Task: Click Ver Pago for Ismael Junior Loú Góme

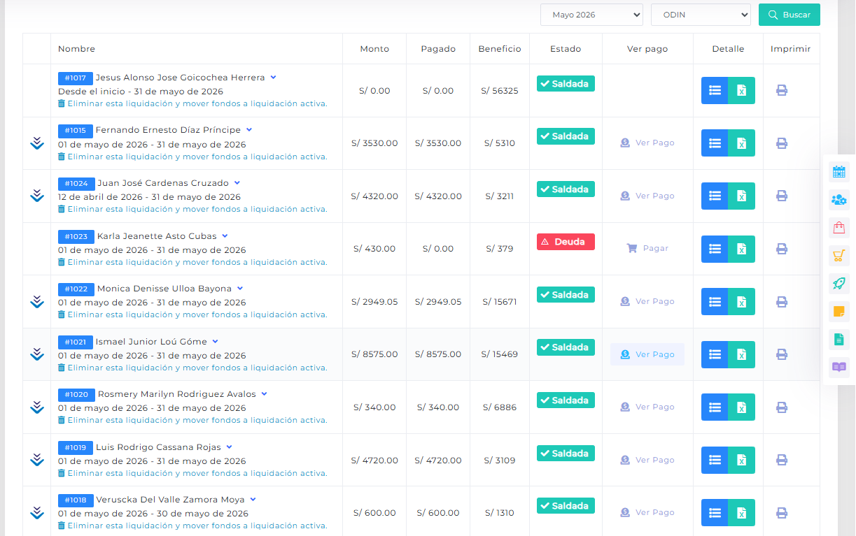Action: 647,354
